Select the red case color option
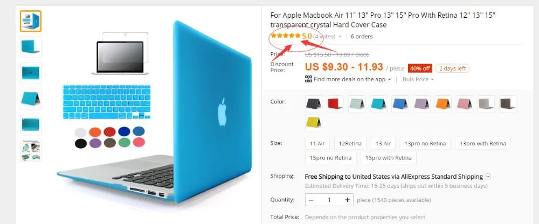The image size is (539, 224). (x=335, y=104)
